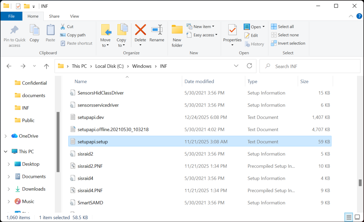Open the Share tab
The width and height of the screenshot is (364, 222).
(x=54, y=16)
